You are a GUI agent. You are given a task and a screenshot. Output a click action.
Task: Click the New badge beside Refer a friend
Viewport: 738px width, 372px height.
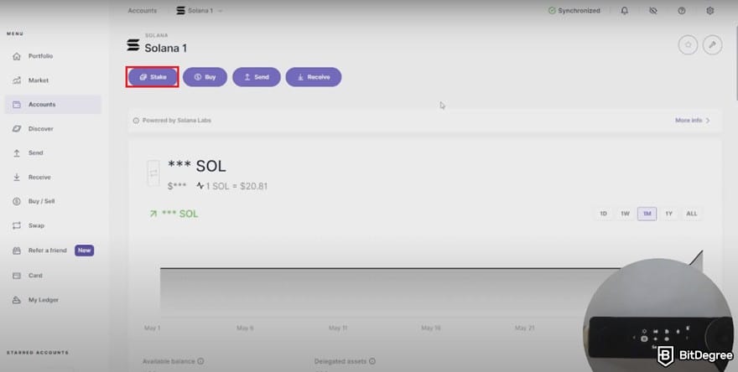(x=84, y=251)
